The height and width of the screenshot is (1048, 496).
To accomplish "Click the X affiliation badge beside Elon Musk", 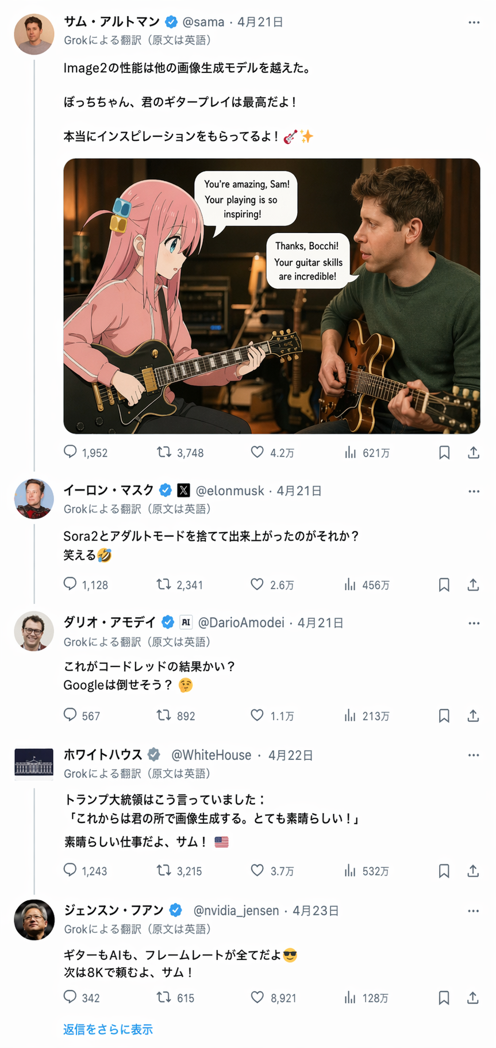I will coord(183,490).
